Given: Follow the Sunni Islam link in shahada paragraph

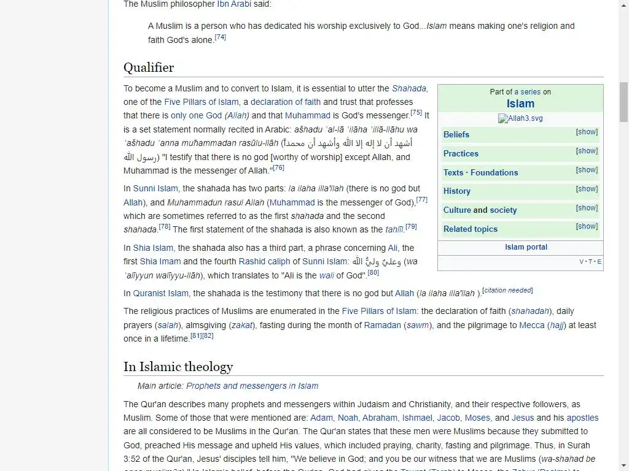Looking at the screenshot, I should 155,189.
